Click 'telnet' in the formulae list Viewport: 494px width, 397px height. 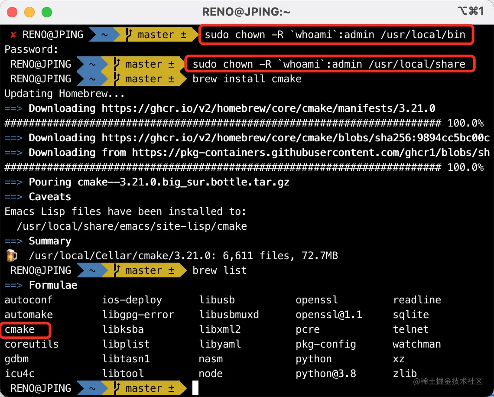pyautogui.click(x=411, y=329)
